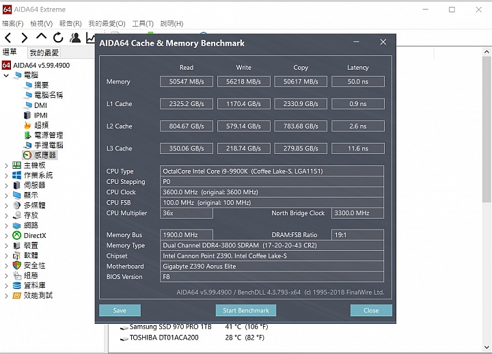Open the 報告(R) menu

[70, 23]
